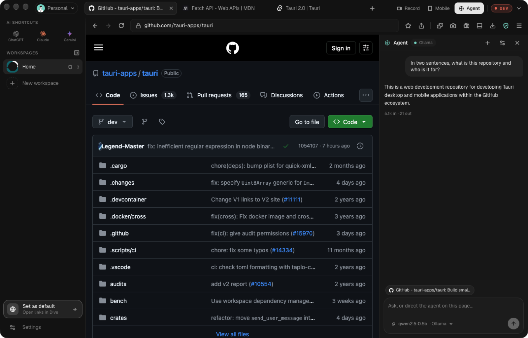528x338 pixels.
Task: Close the Agent panel
Action: pyautogui.click(x=517, y=43)
